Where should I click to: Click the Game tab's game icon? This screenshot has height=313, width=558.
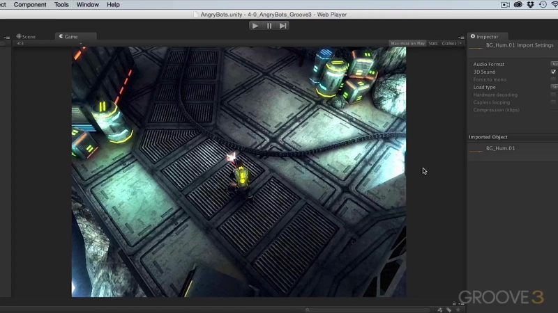pyautogui.click(x=61, y=36)
